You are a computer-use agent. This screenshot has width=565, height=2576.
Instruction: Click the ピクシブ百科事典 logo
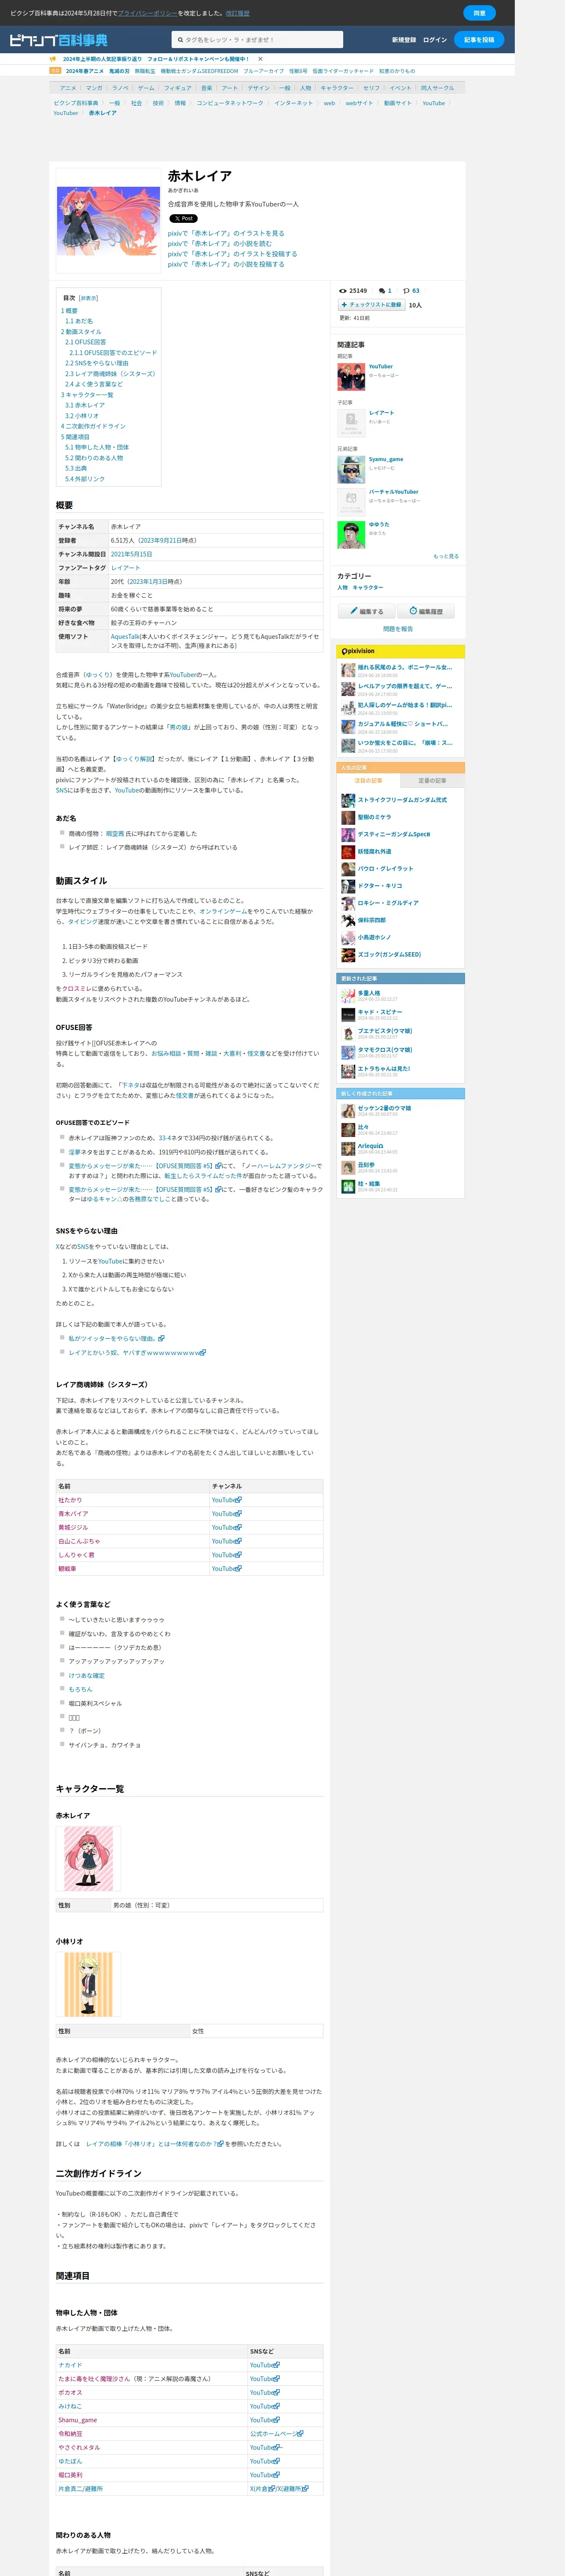(58, 40)
